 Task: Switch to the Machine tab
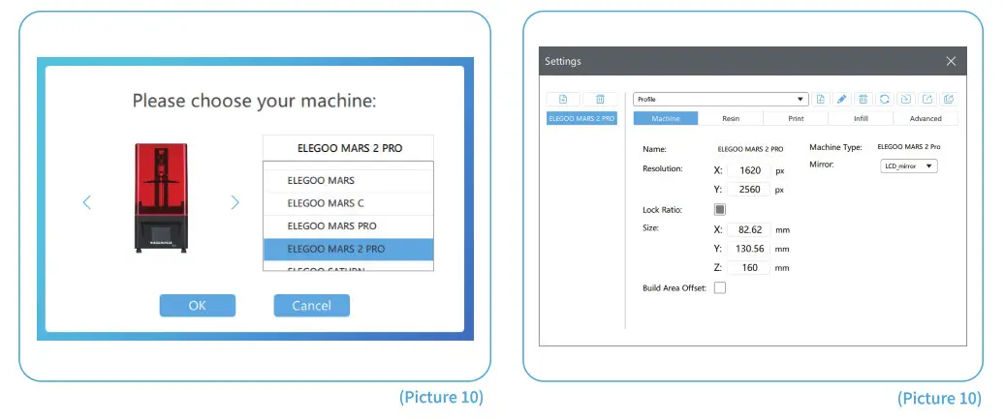[666, 118]
